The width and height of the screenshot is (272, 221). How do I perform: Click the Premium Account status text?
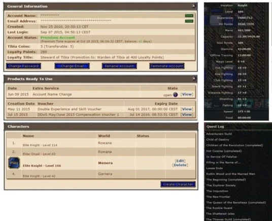pyautogui.click(x=57, y=38)
